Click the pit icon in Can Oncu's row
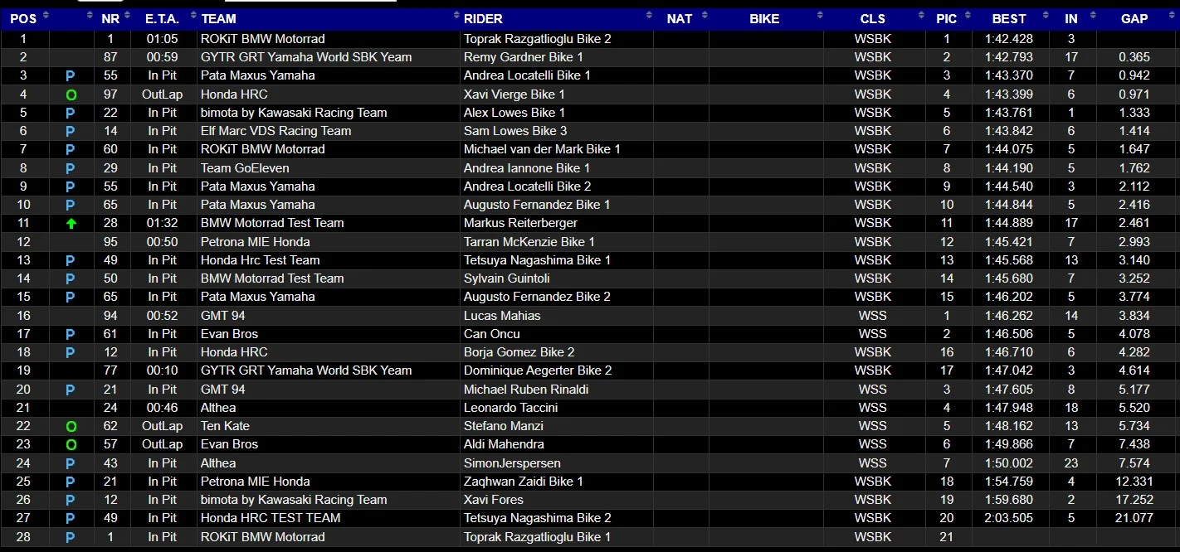 click(71, 334)
